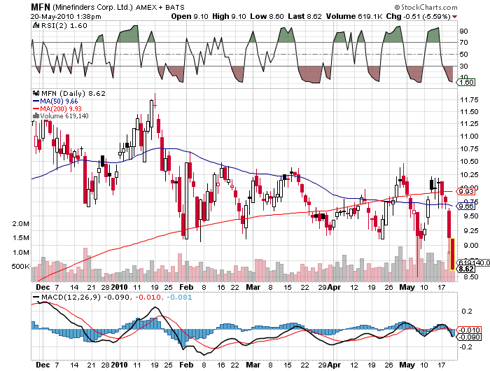Click the timestamp 20-May-2010 1:38pm
This screenshot has height=371, width=490.
pos(66,17)
